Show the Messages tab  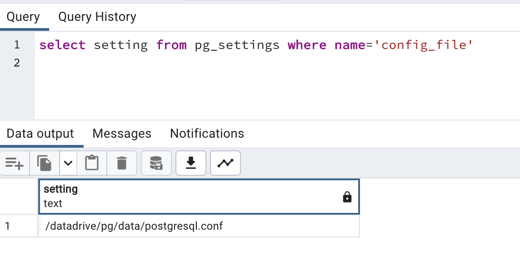coord(122,134)
